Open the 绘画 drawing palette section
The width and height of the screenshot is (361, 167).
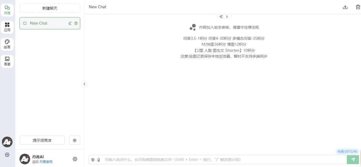point(7,44)
